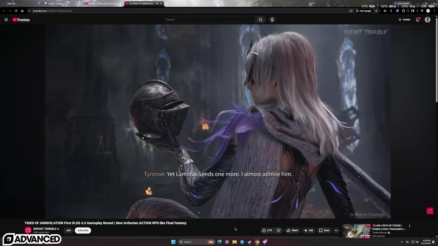The width and height of the screenshot is (438, 246).
Task: Click the Ask button under the video
Action: point(308,230)
